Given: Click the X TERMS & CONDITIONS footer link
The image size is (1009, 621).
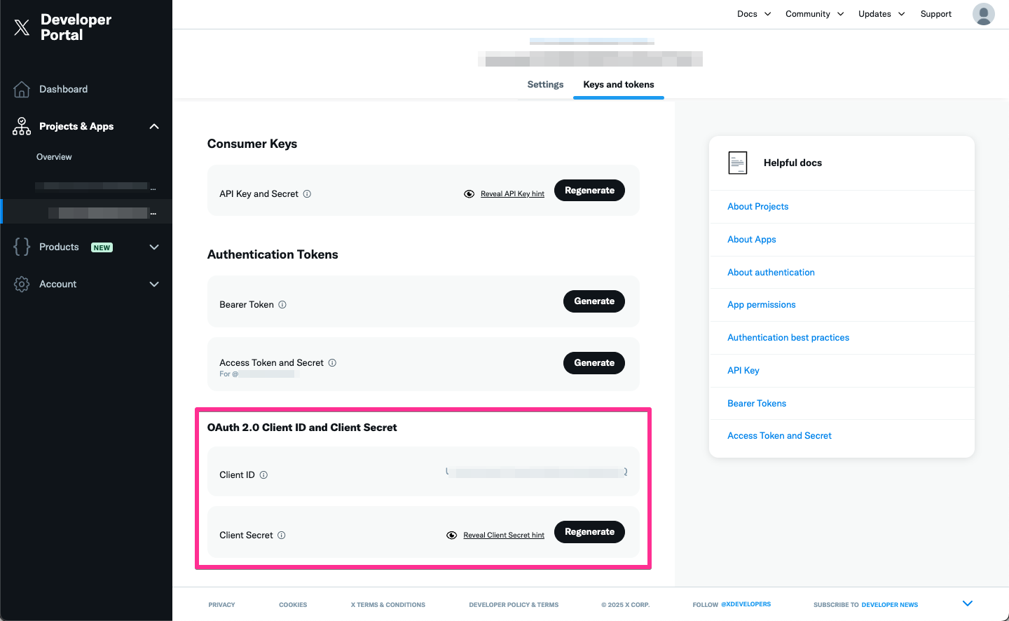Looking at the screenshot, I should (388, 605).
